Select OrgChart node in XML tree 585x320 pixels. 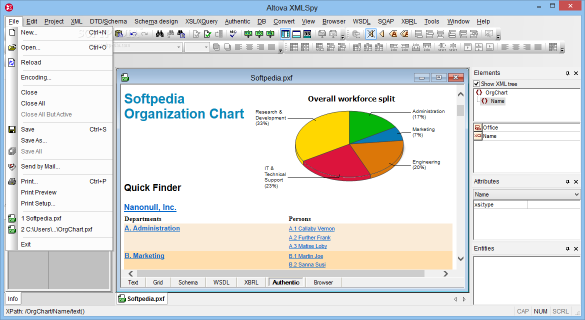tap(496, 92)
